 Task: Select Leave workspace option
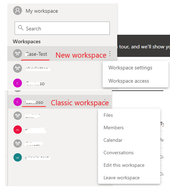click(x=122, y=178)
